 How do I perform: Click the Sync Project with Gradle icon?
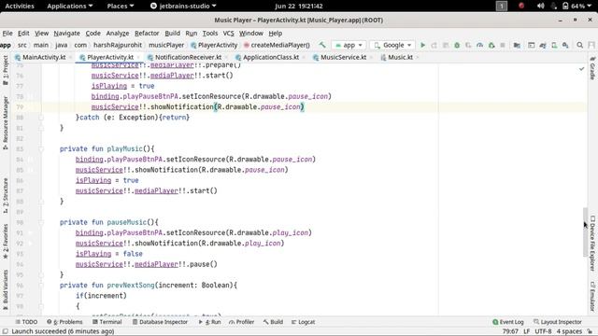543,45
